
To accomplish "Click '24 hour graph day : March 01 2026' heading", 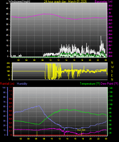I will point(65,2).
